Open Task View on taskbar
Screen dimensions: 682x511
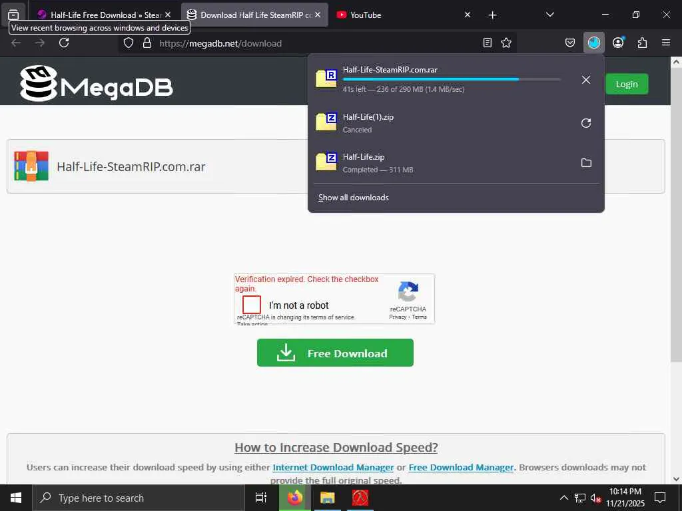tap(260, 498)
